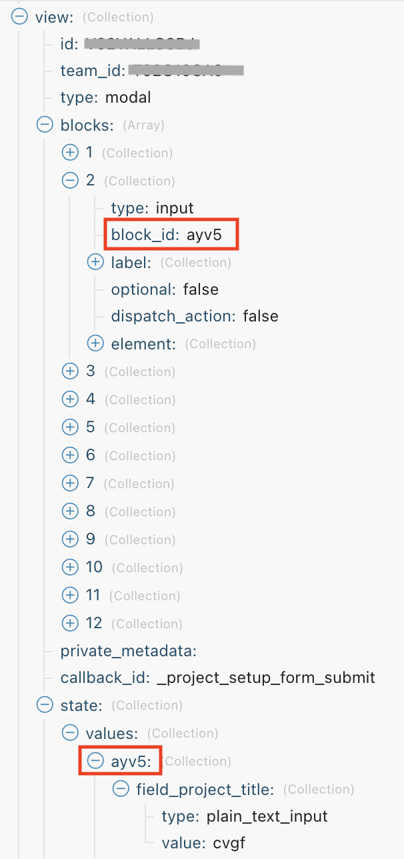Expand the label collection
404x859 pixels.
click(95, 262)
